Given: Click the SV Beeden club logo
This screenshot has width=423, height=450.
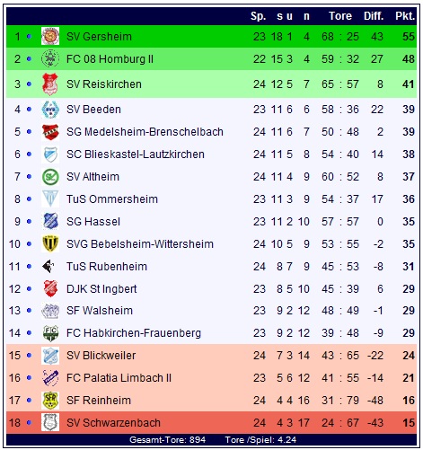Looking at the screenshot, I should tap(50, 110).
